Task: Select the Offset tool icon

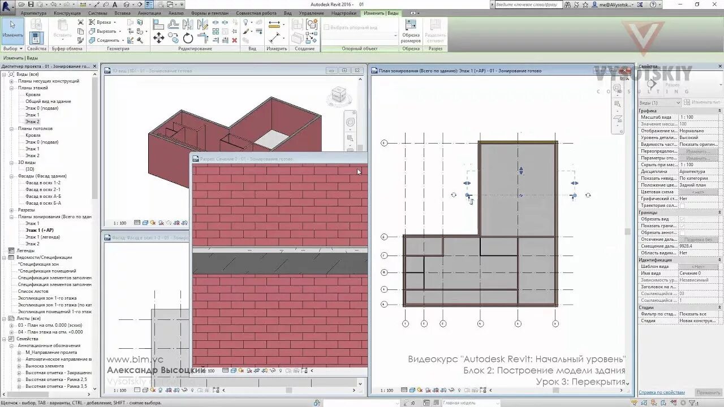Action: (x=174, y=24)
